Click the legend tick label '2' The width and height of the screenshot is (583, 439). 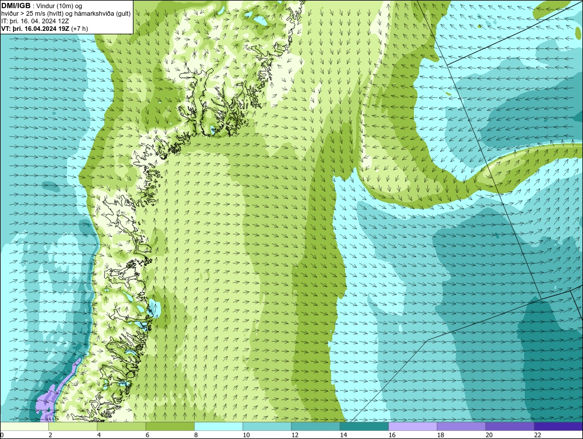coord(50,435)
